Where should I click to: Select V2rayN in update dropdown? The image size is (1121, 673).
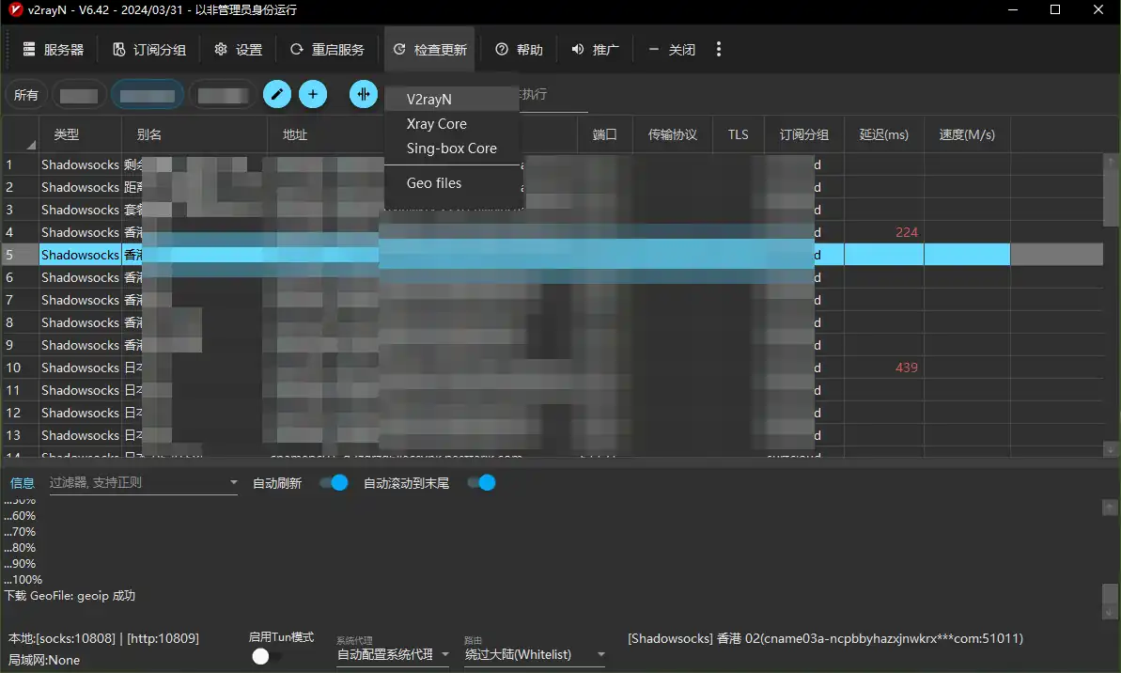coord(452,99)
